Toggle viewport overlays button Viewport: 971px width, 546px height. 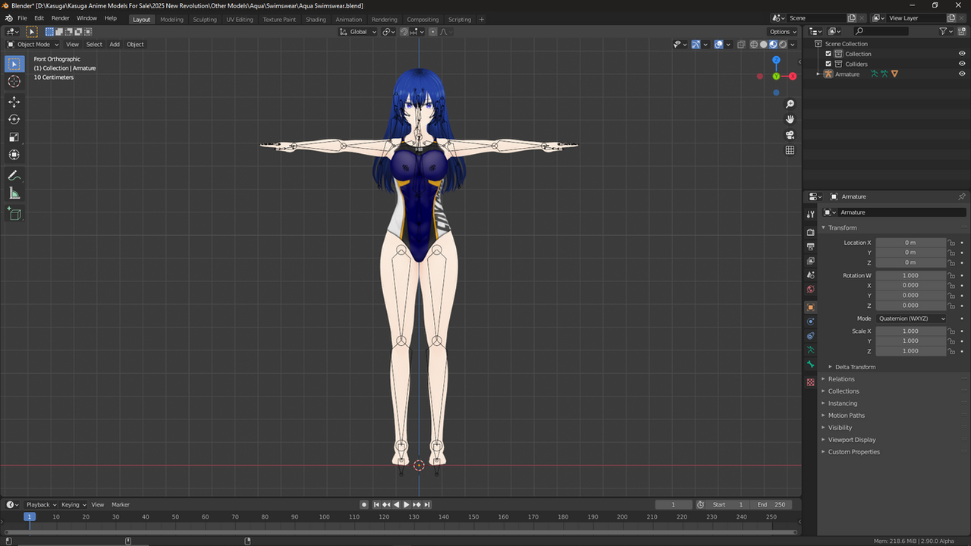(x=718, y=44)
